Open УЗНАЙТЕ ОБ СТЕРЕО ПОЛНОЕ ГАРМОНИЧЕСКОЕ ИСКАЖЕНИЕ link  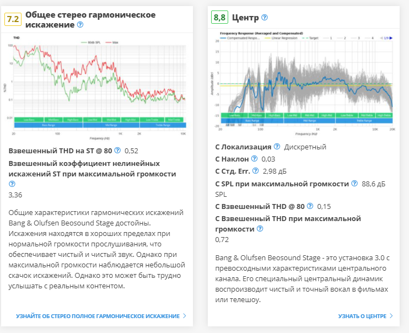pos(98,316)
